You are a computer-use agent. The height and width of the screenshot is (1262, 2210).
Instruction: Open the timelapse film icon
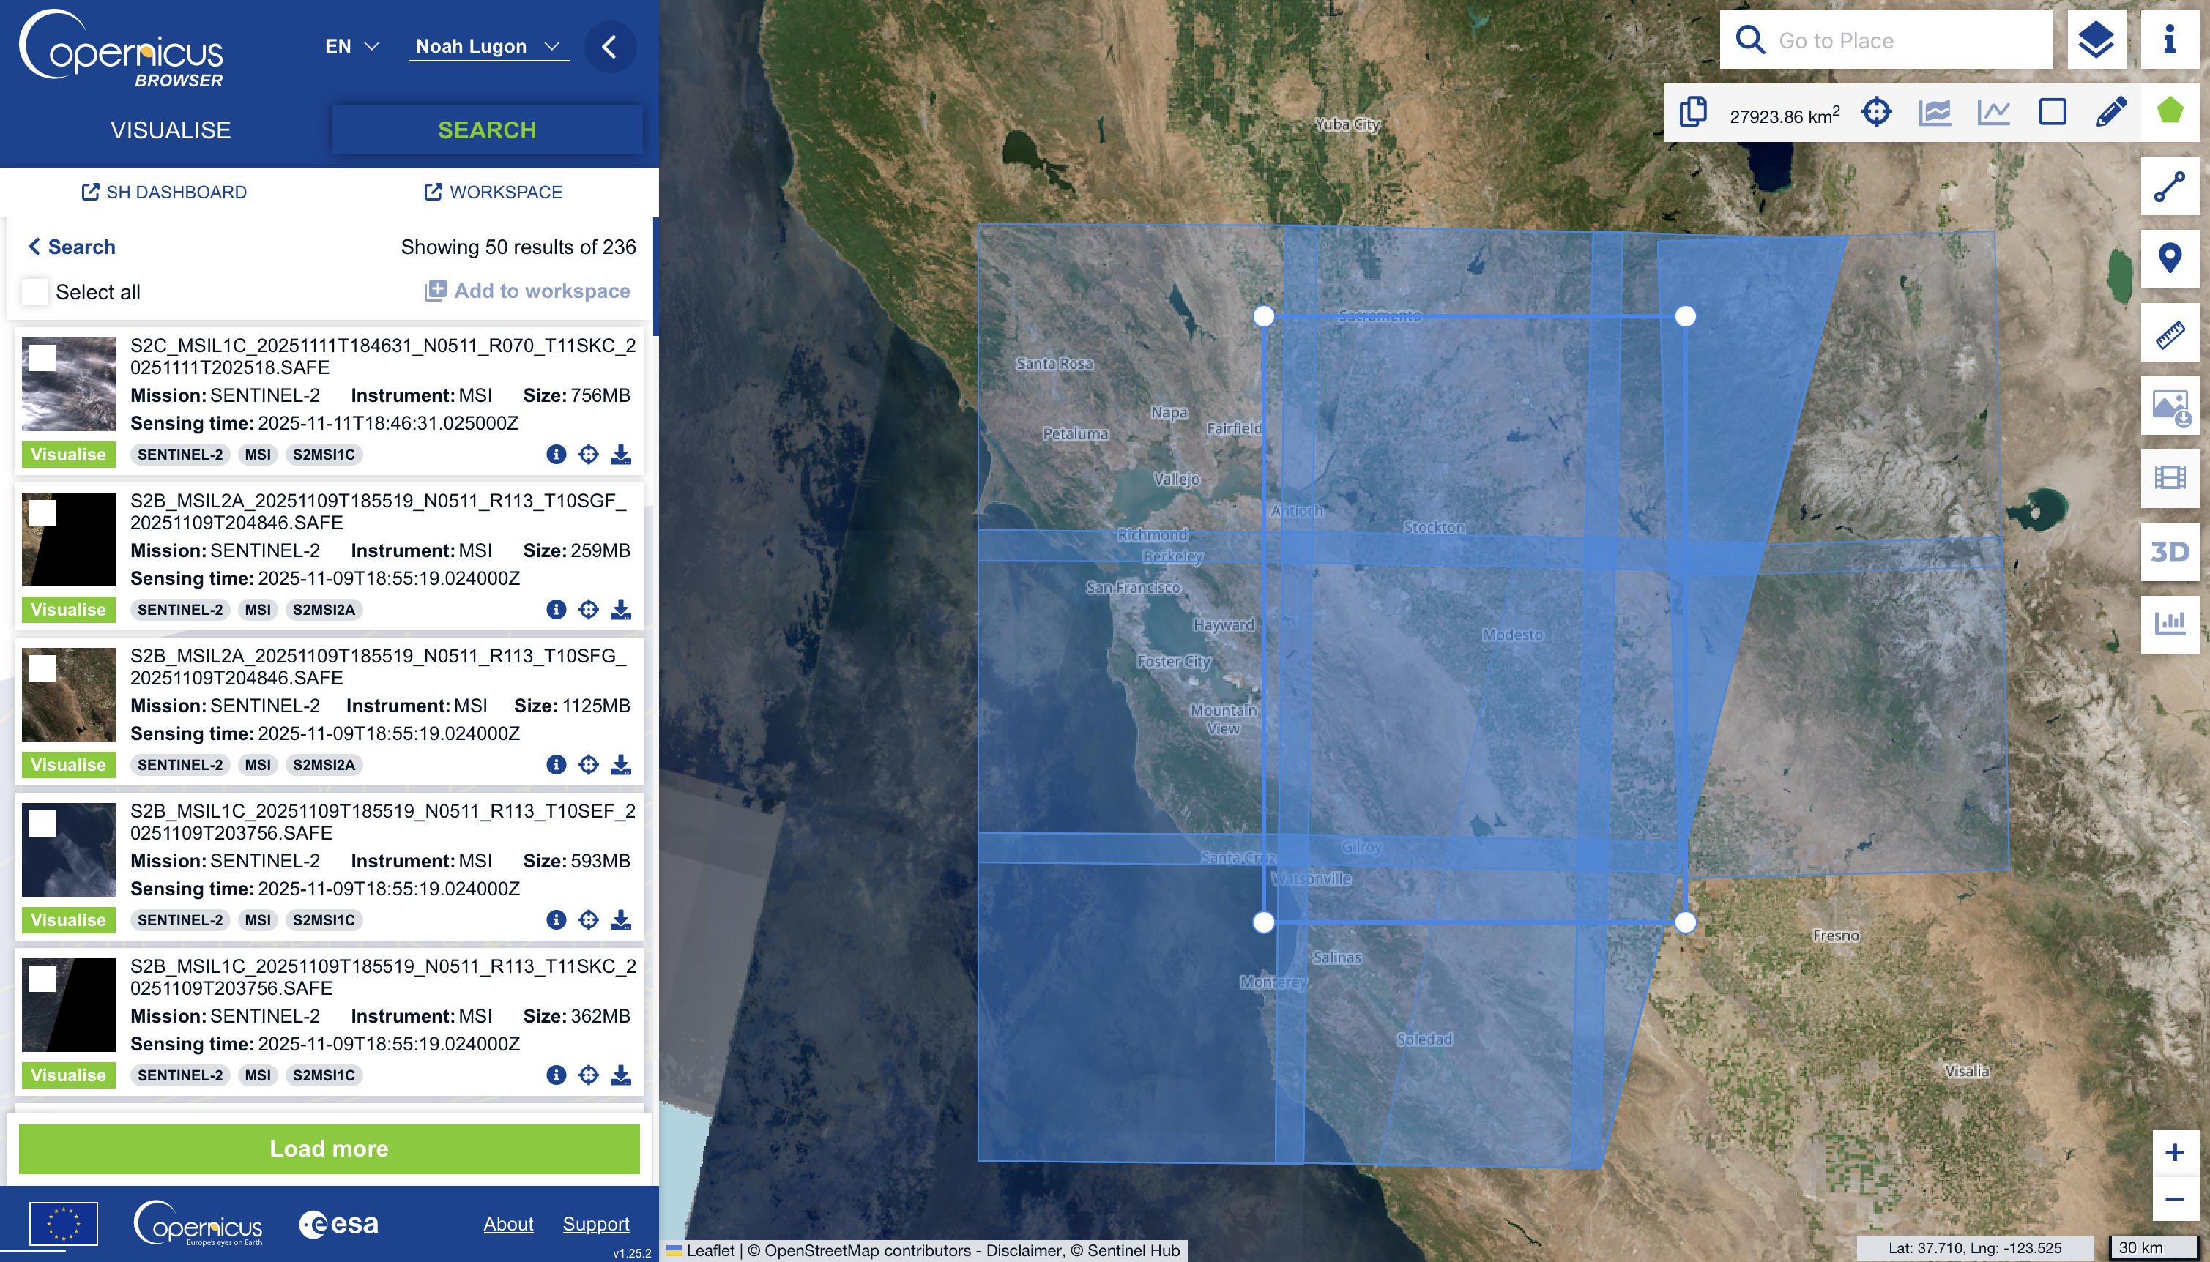pyautogui.click(x=2169, y=477)
